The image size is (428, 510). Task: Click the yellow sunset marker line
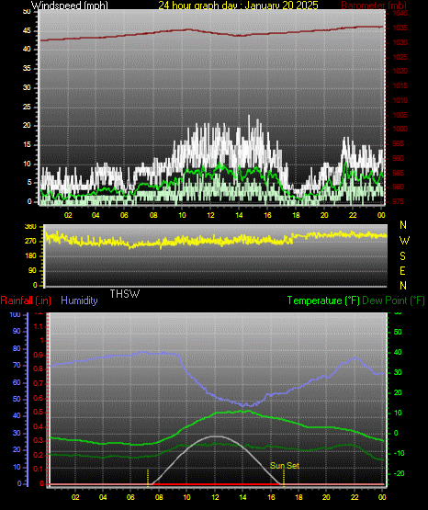(284, 478)
